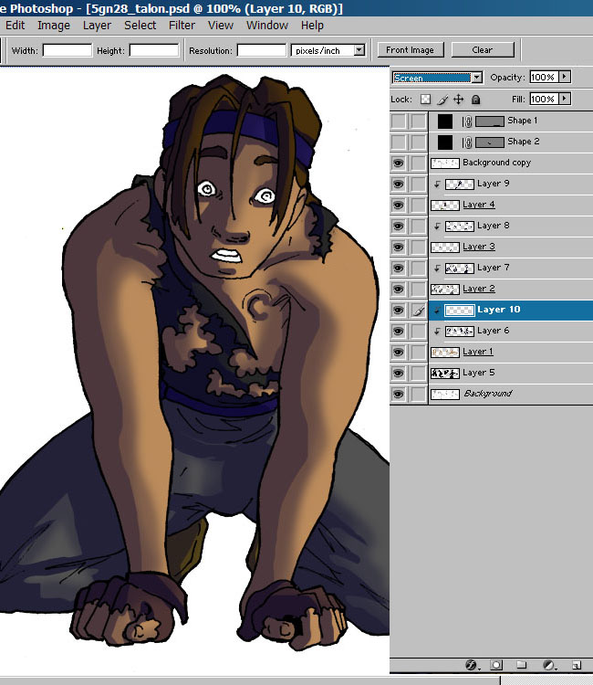593x685 pixels.
Task: Lock layer position
Action: (459, 100)
